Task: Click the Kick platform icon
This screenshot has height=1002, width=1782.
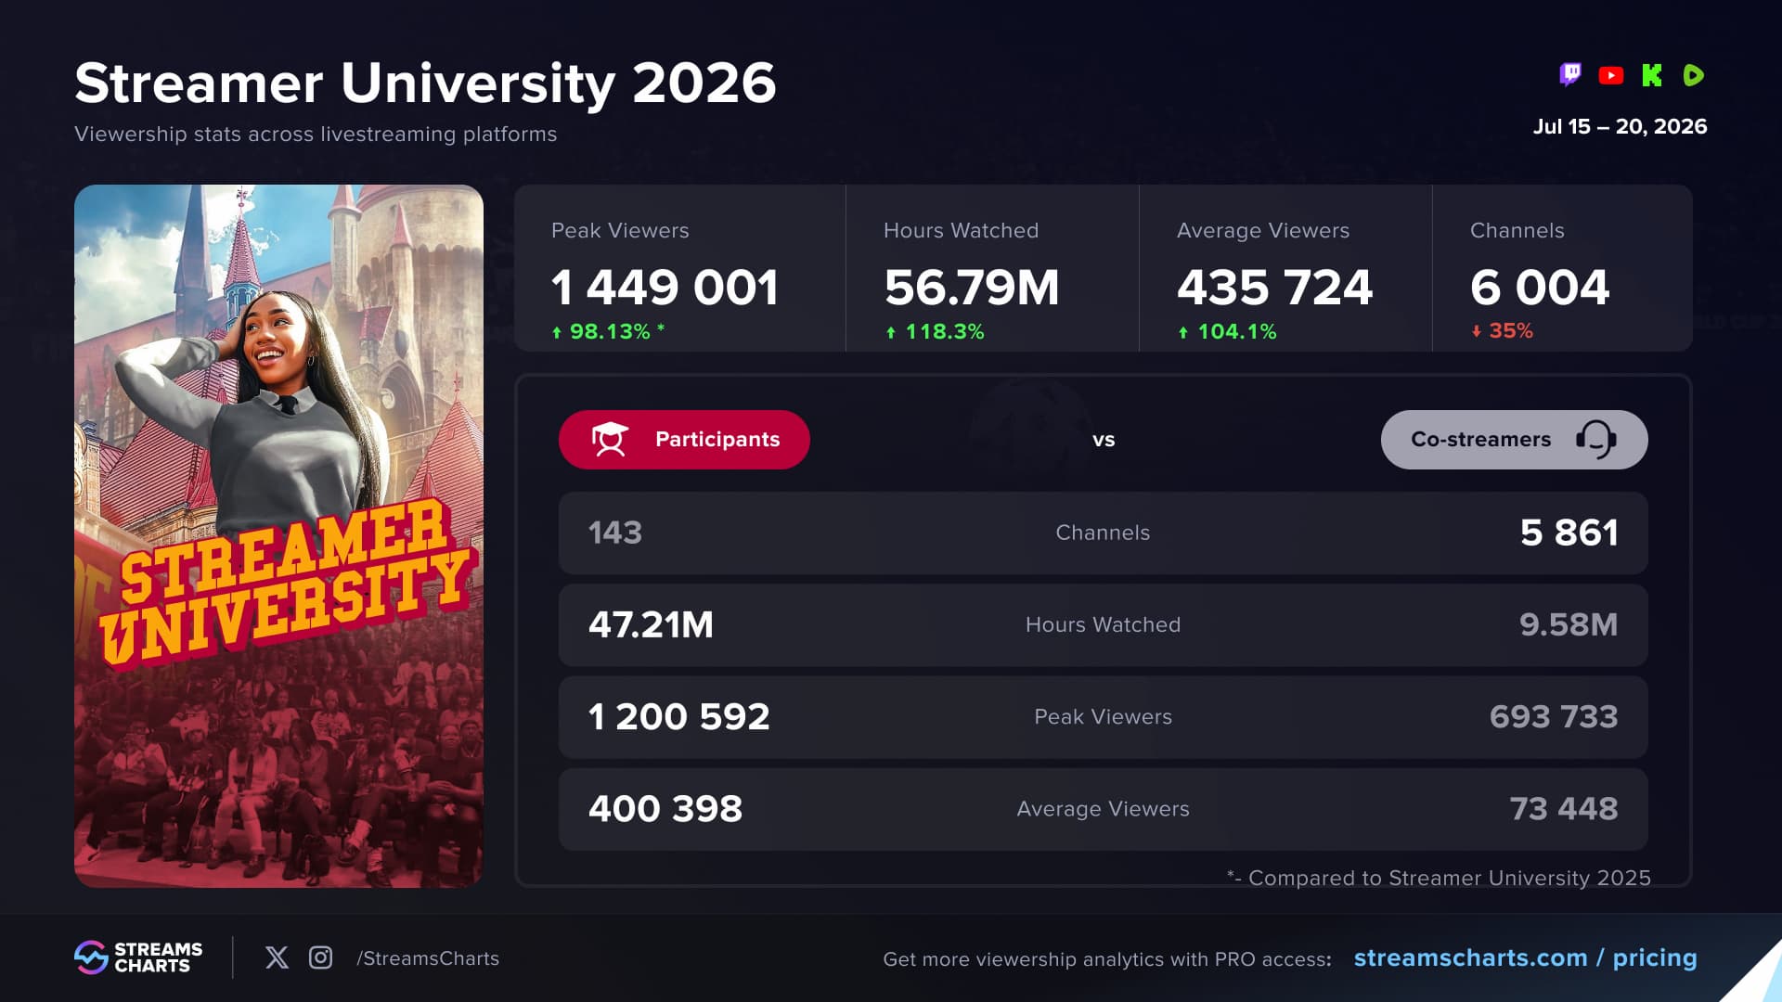Action: coord(1652,75)
